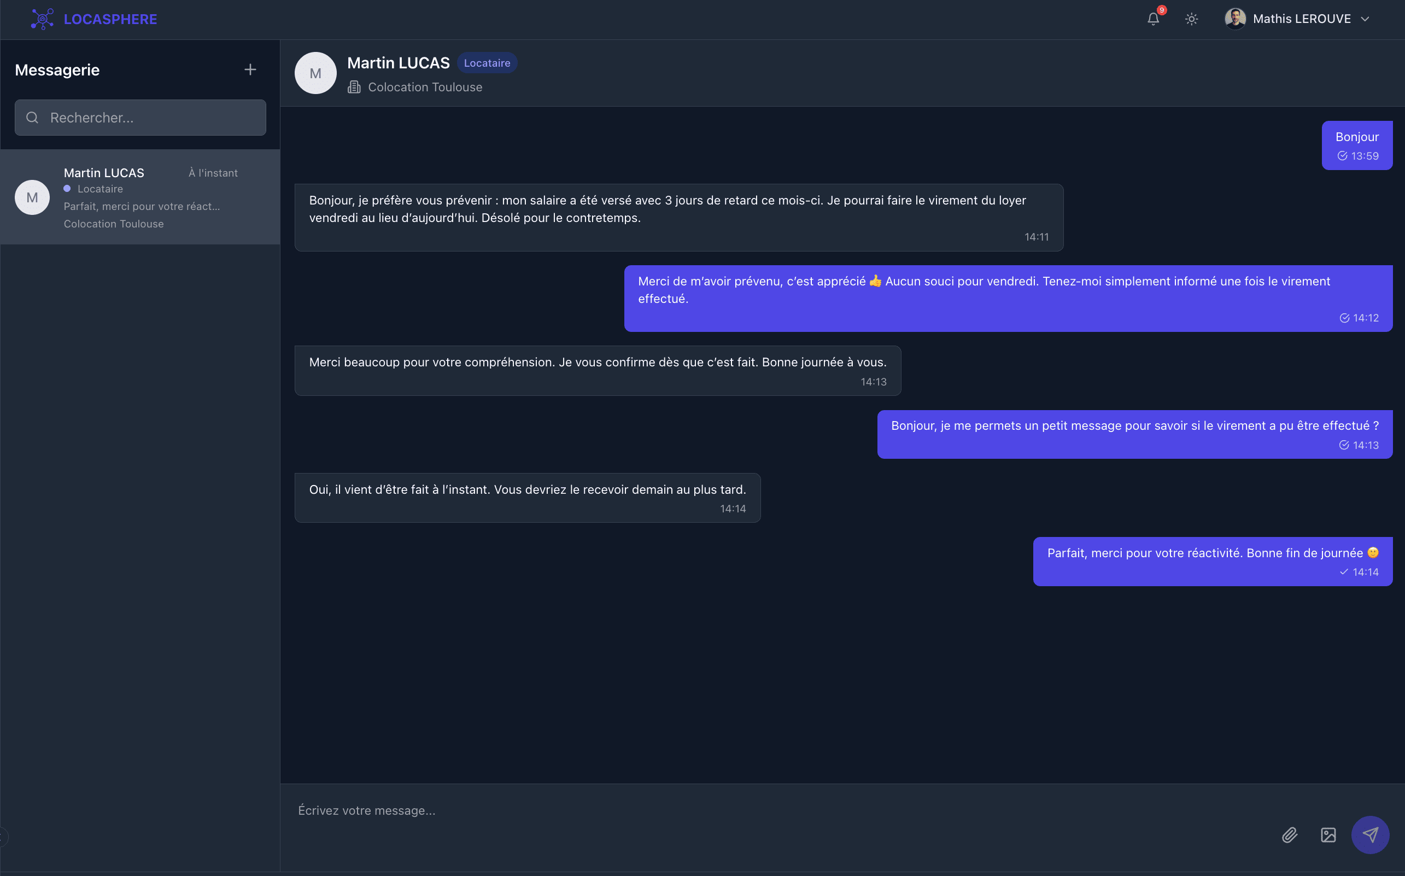Attach a file with the paperclip icon
The width and height of the screenshot is (1405, 876).
tap(1289, 835)
